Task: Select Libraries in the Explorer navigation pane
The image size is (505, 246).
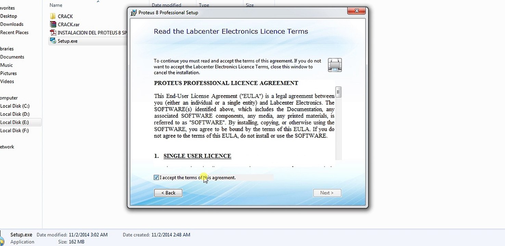Action: click(x=7, y=49)
